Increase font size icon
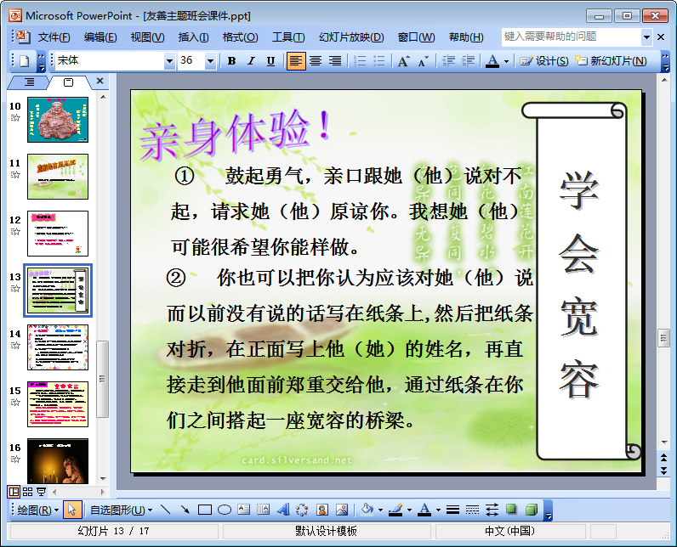Image resolution: width=677 pixels, height=547 pixels. coord(403,61)
